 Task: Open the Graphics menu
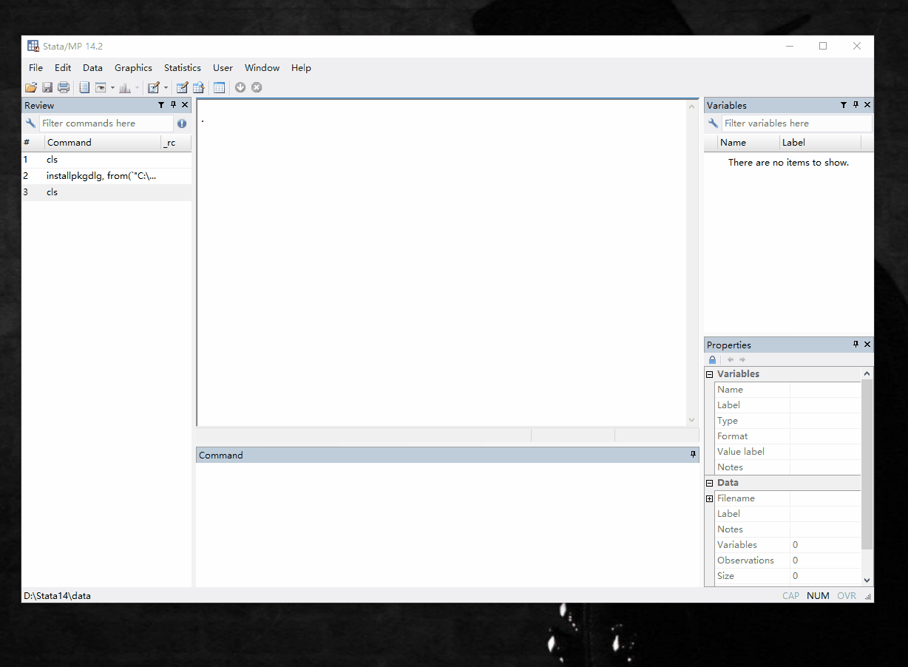(x=133, y=67)
